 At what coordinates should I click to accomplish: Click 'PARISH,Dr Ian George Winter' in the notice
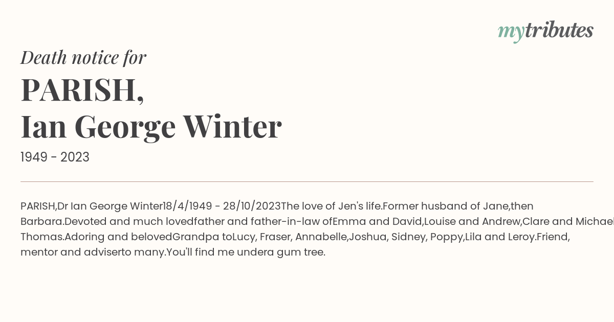coord(92,206)
